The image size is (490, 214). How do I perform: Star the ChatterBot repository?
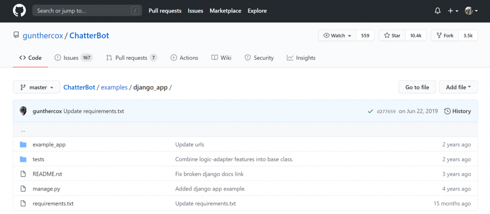coord(392,35)
